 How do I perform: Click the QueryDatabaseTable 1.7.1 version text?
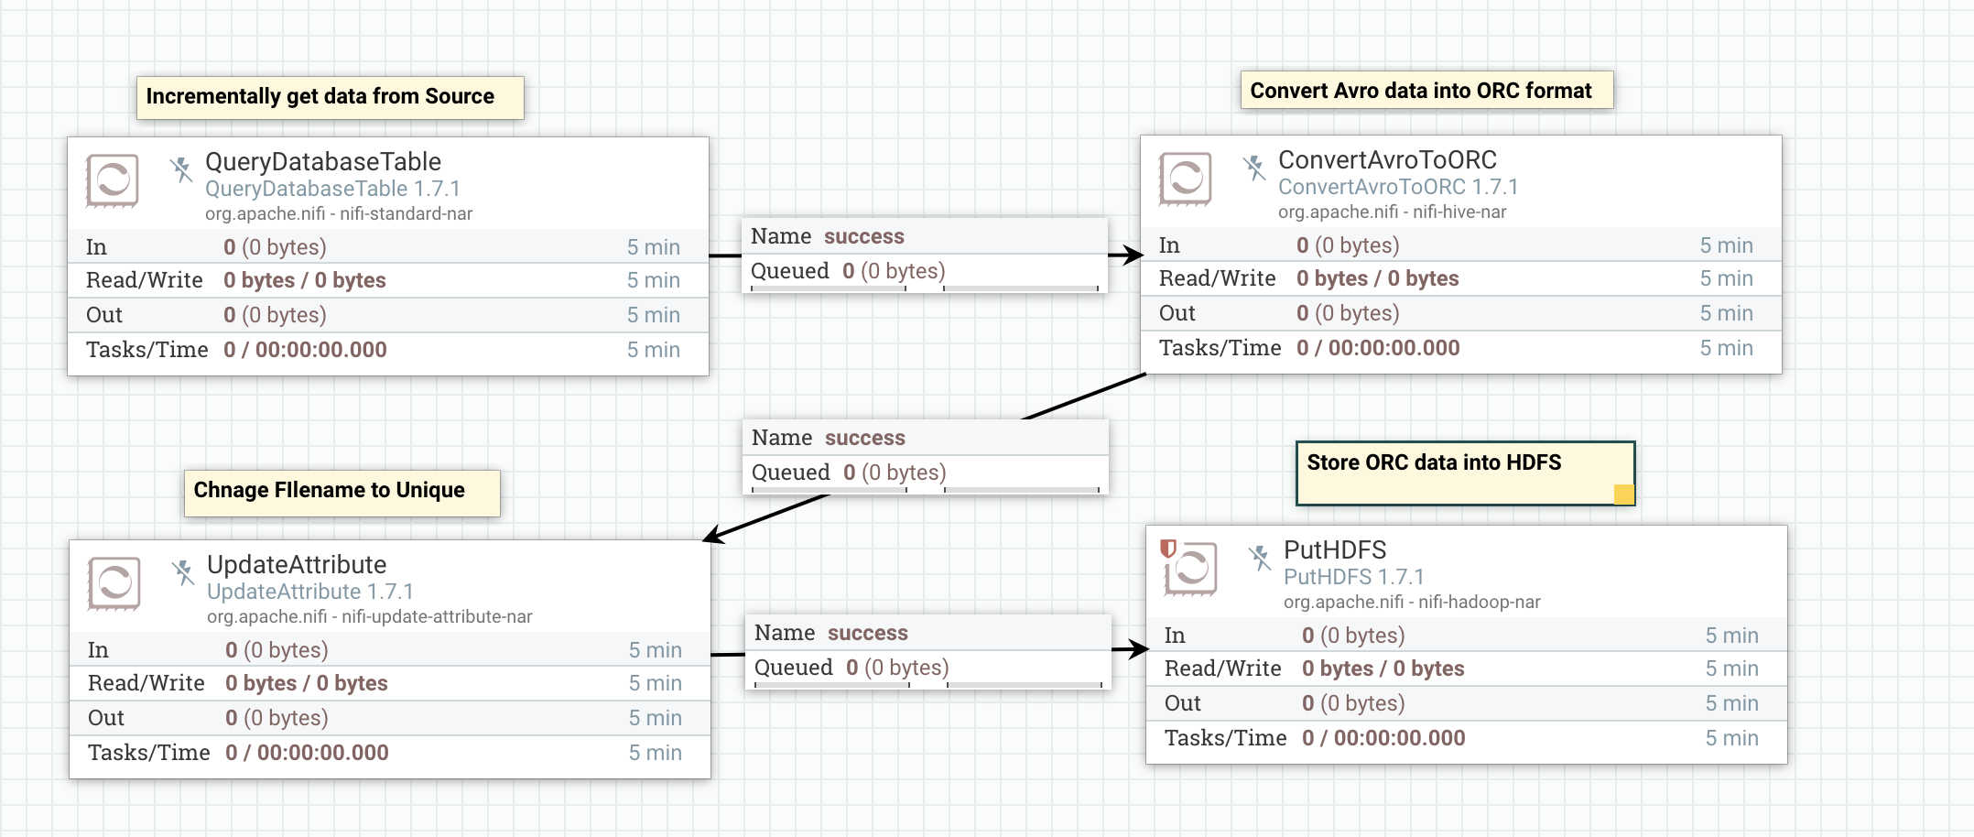point(334,189)
